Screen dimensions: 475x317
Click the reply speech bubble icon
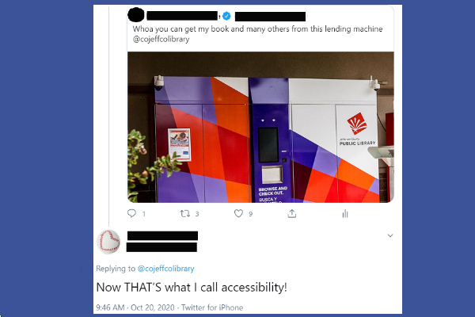click(x=131, y=213)
